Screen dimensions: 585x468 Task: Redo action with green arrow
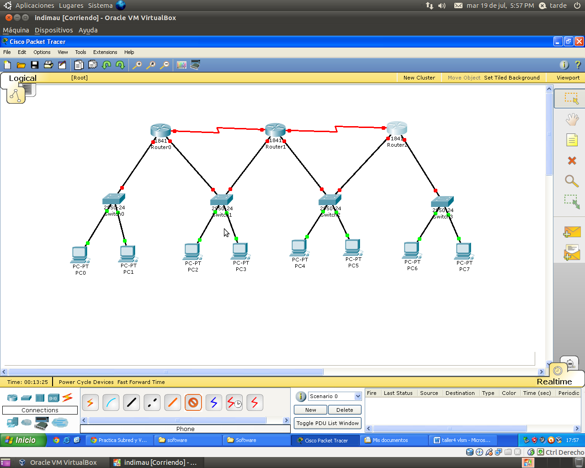(120, 65)
